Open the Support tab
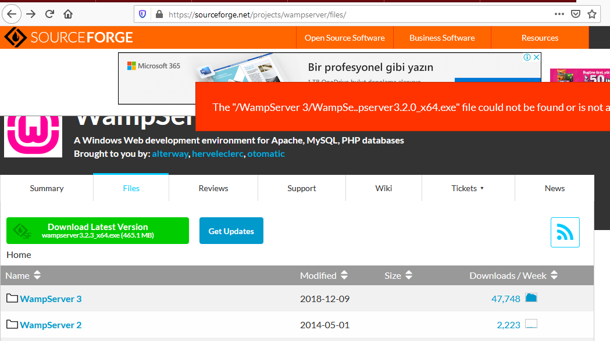The width and height of the screenshot is (610, 341). 301,188
